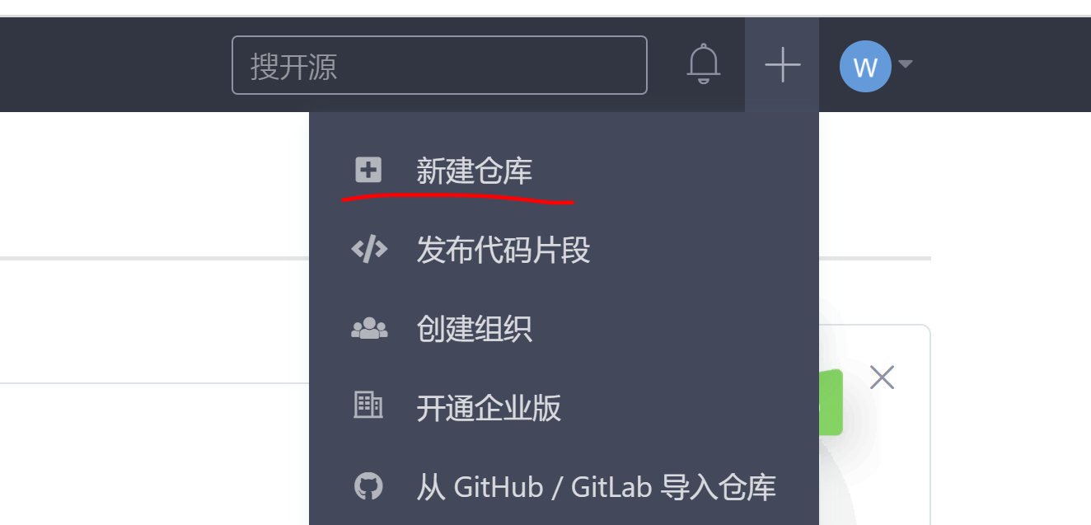
Task: Click the blue W user avatar
Action: coord(865,66)
